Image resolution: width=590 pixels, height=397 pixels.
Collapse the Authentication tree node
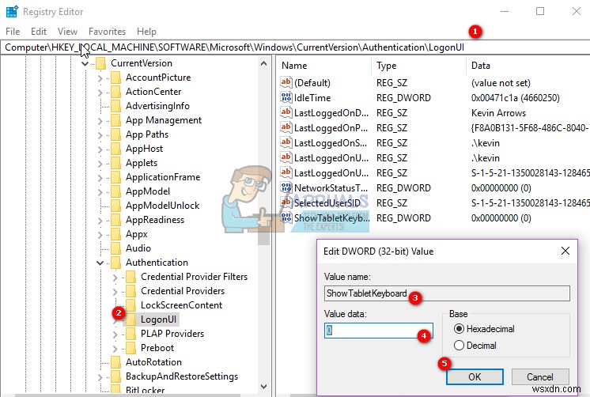coord(100,263)
